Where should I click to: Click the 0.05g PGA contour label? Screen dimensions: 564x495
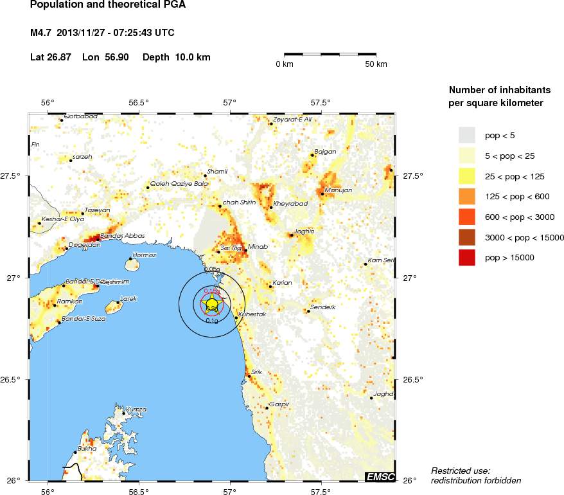coord(212,269)
